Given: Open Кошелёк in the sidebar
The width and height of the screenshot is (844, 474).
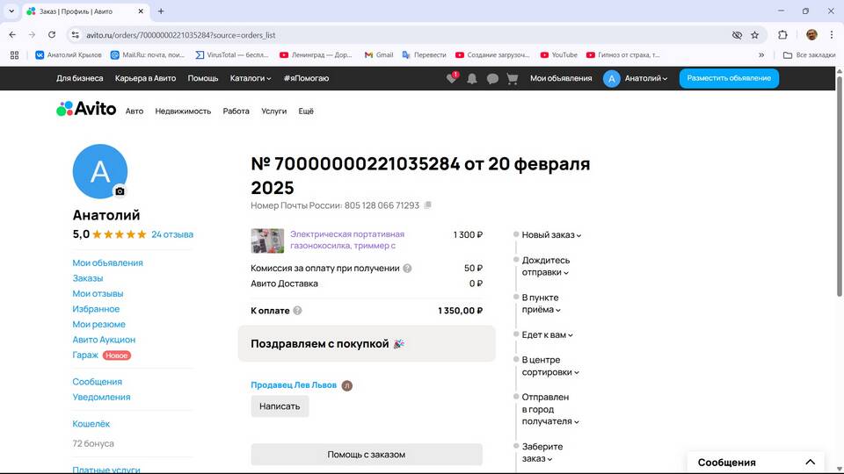Looking at the screenshot, I should tap(91, 424).
